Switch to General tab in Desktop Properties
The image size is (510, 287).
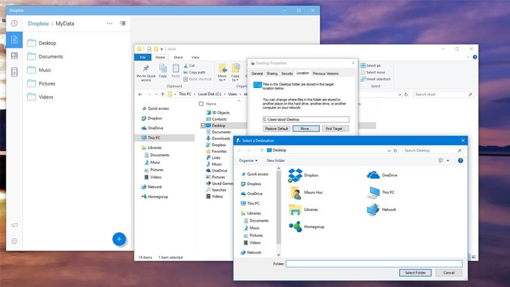coord(257,73)
